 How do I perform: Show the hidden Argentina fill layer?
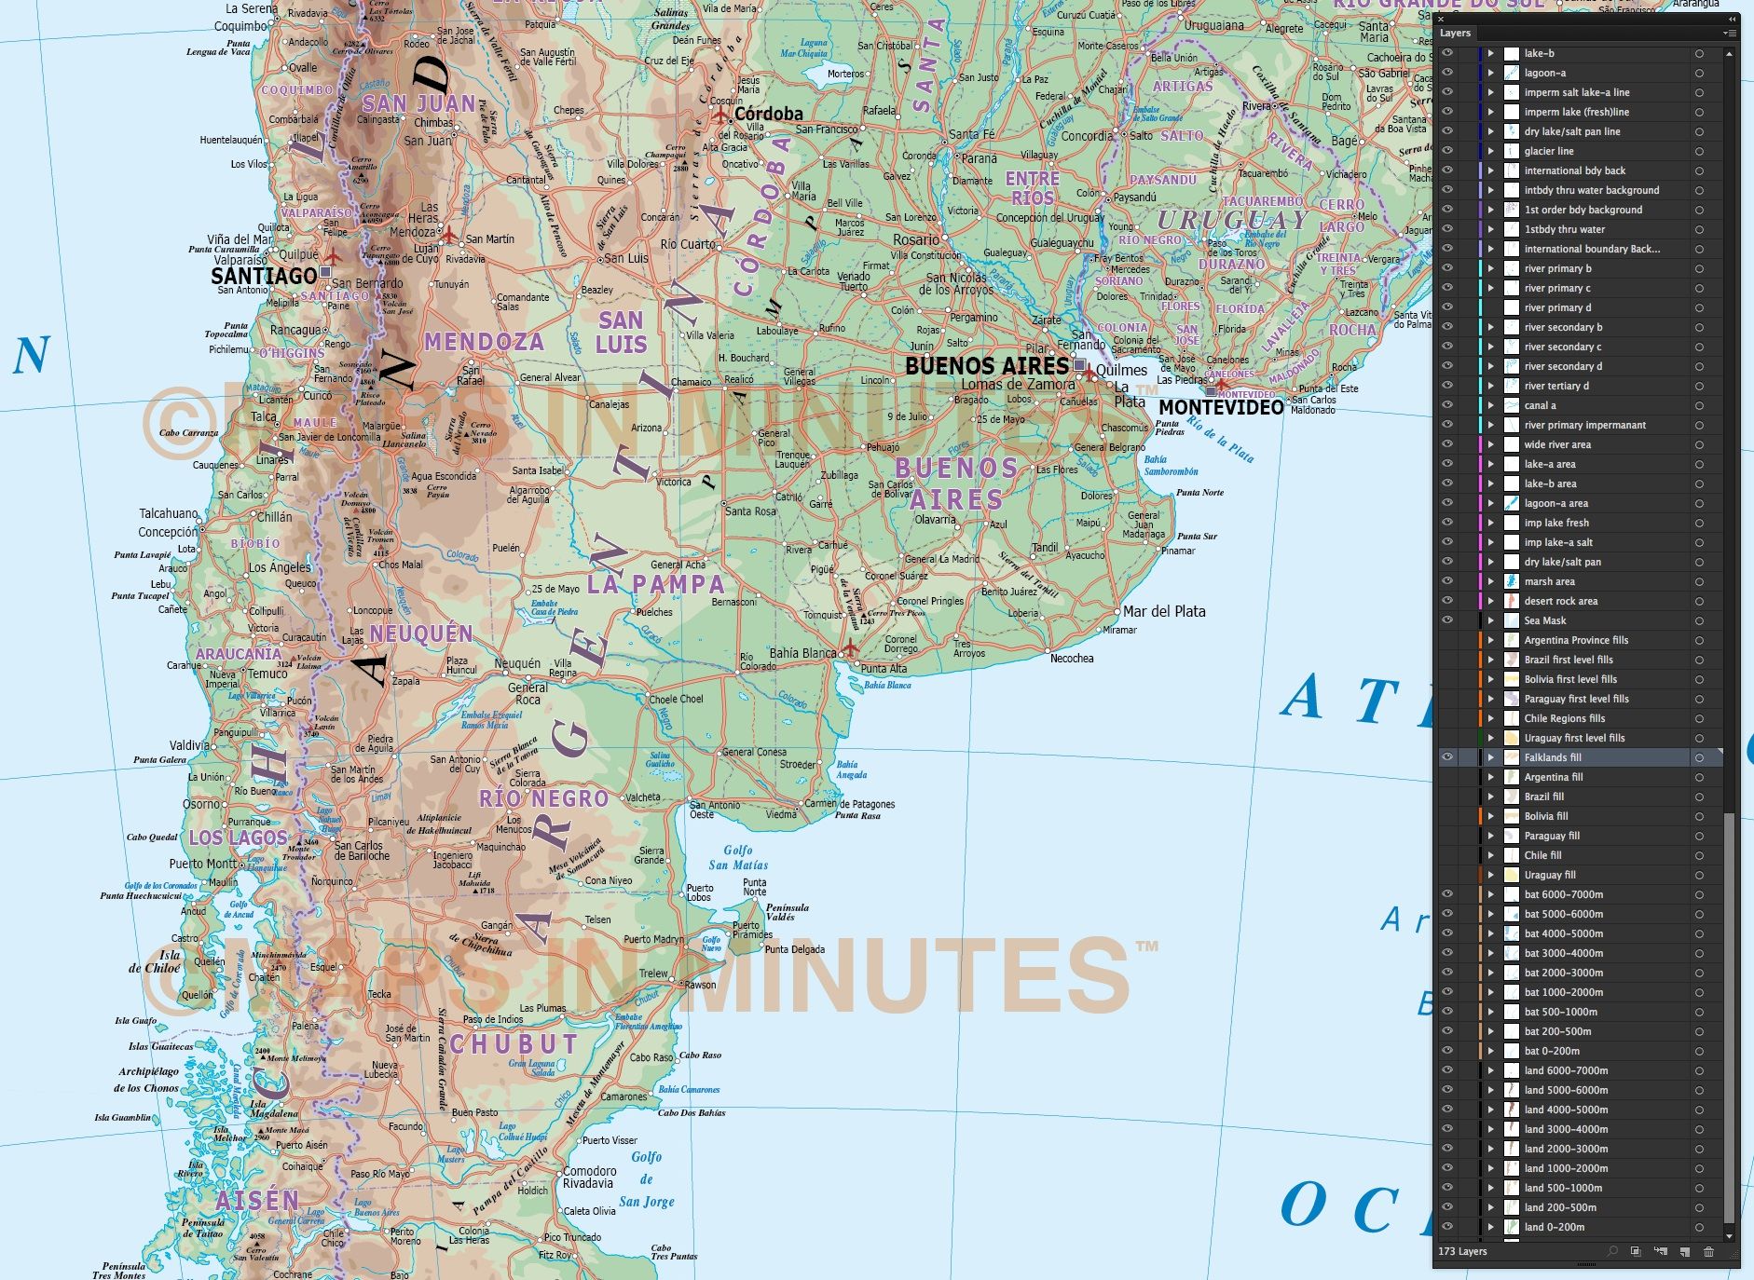pos(1447,777)
